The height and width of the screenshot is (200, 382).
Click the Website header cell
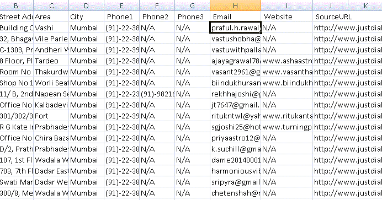(x=286, y=17)
